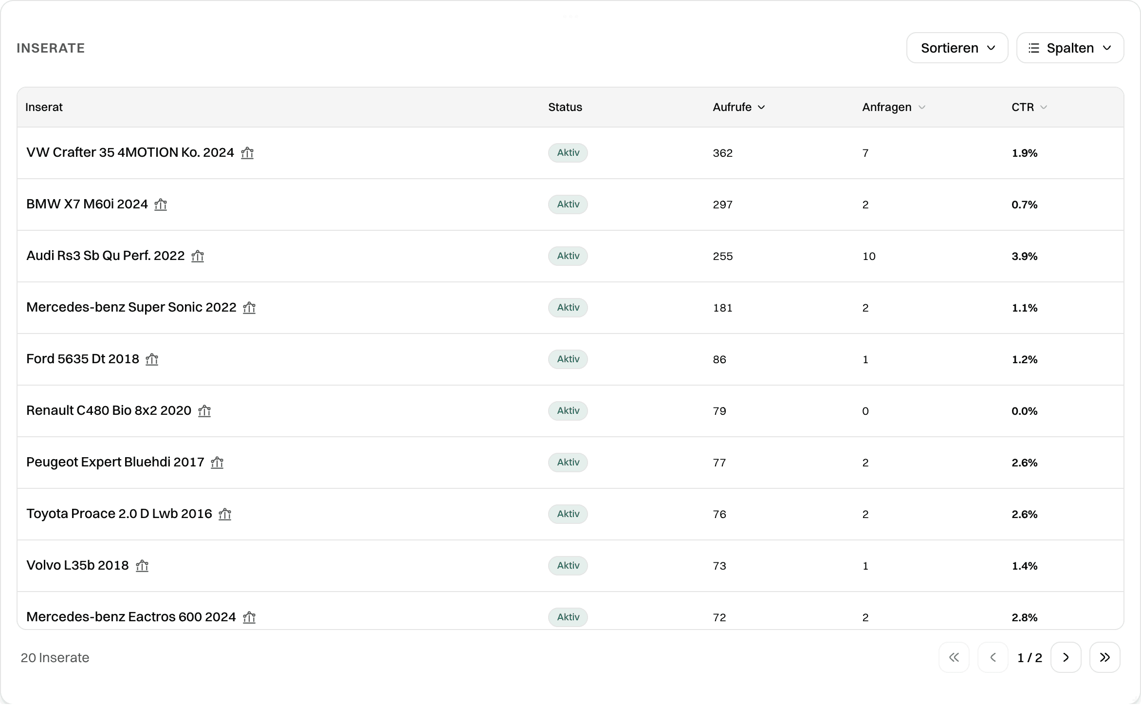The image size is (1141, 705).
Task: Click the INSERATE section heading
Action: click(51, 48)
